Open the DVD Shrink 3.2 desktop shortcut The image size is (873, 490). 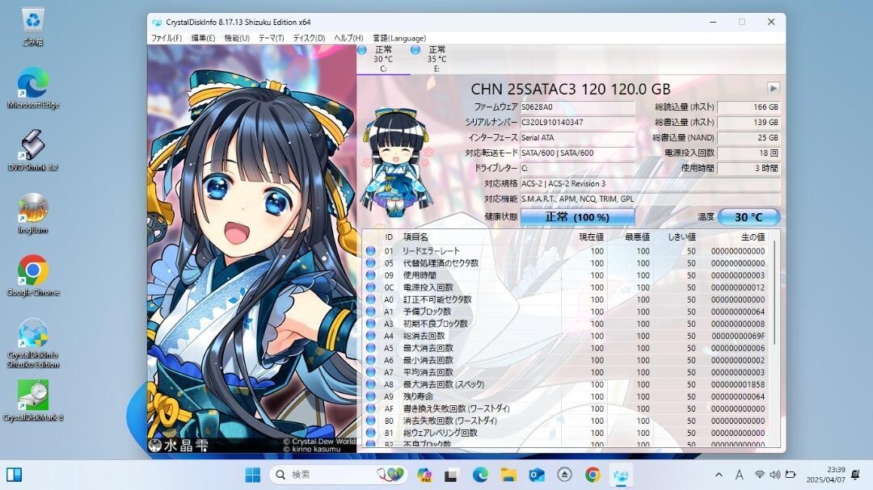coord(33,151)
